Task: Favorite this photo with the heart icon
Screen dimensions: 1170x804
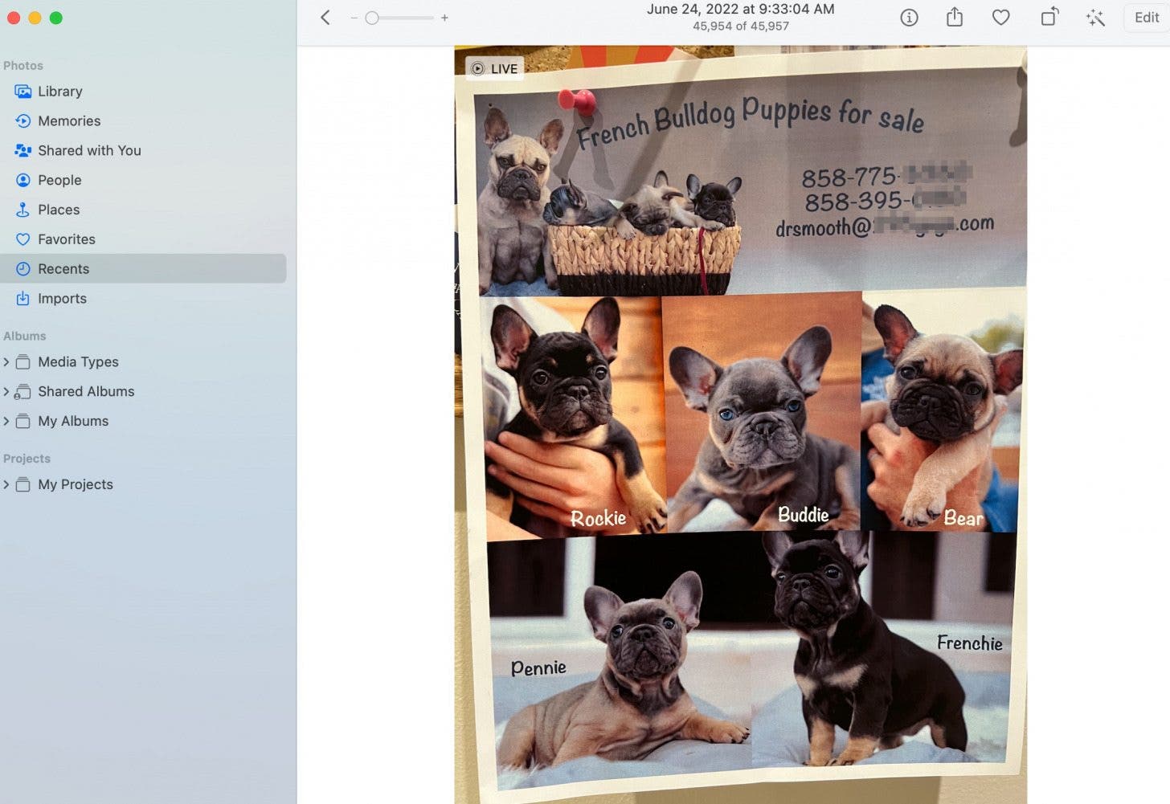Action: [x=1000, y=17]
